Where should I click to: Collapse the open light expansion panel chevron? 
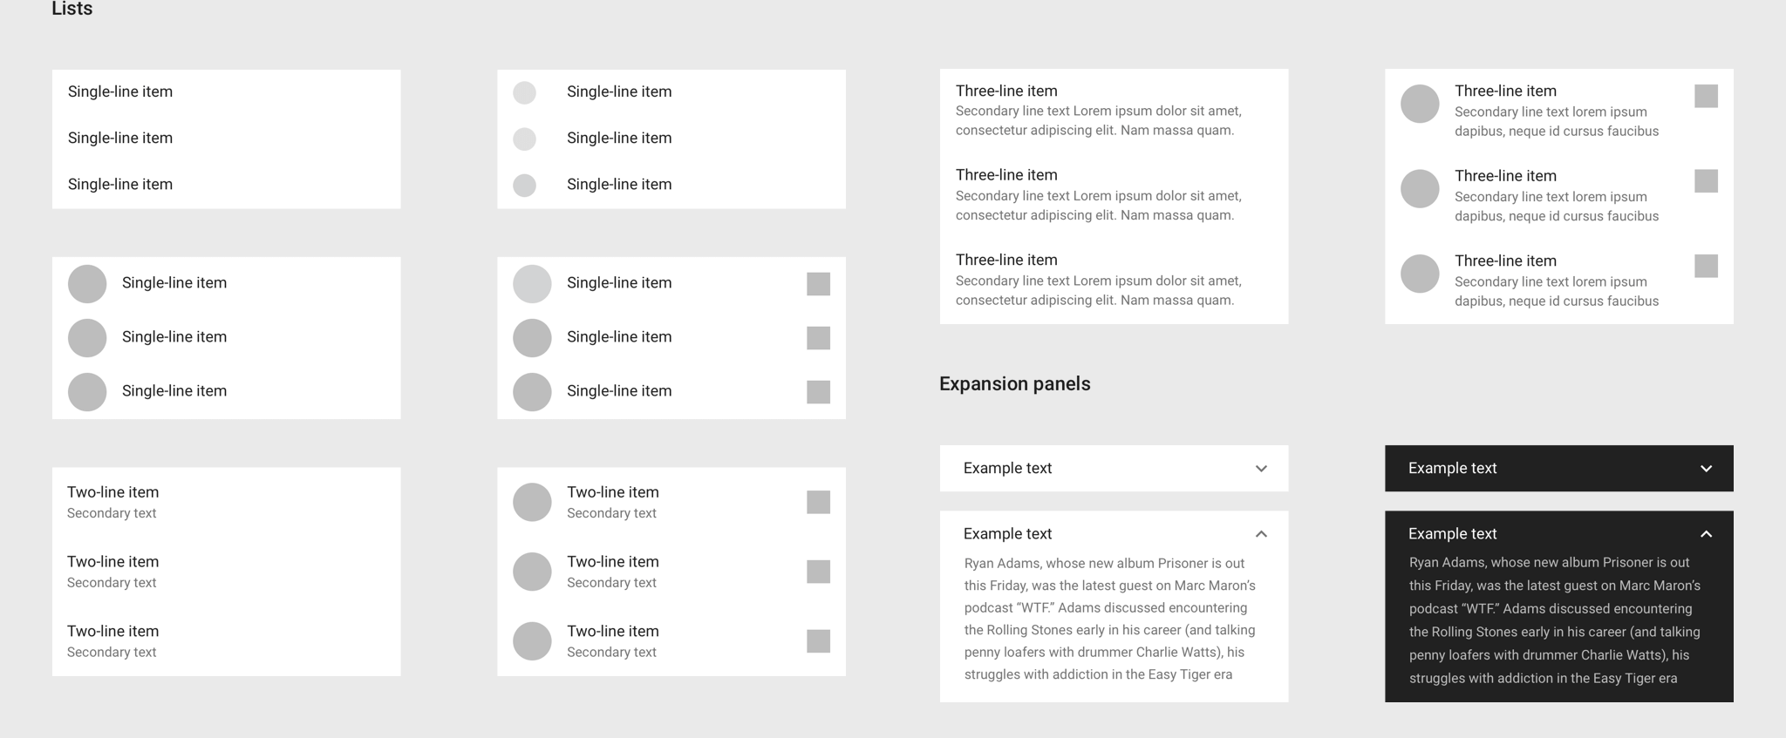1261,534
